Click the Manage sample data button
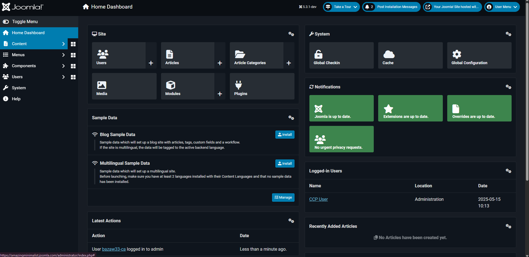 tap(283, 198)
